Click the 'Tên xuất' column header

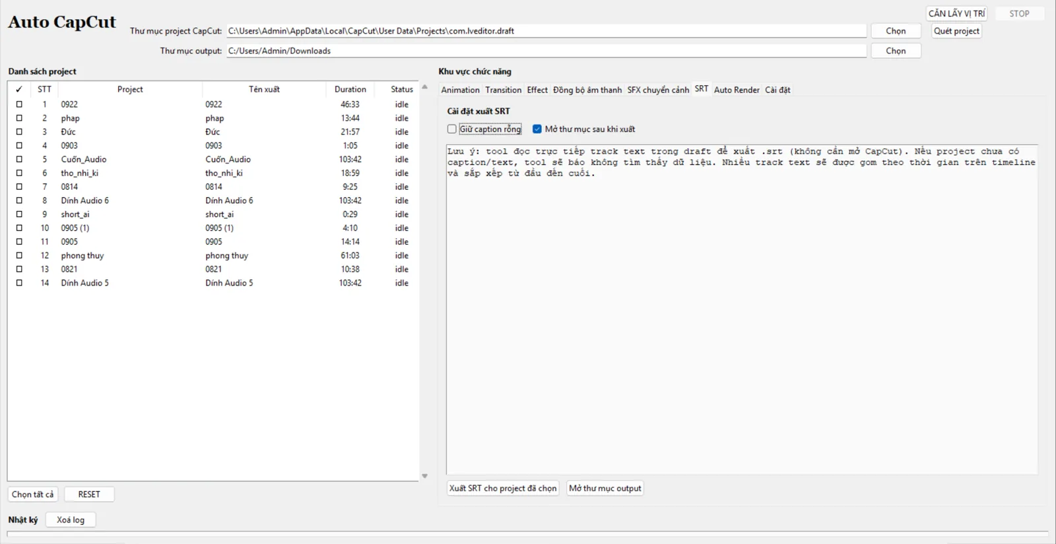pyautogui.click(x=264, y=89)
